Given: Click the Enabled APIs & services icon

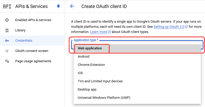Looking at the screenshot, I should coord(7,20).
